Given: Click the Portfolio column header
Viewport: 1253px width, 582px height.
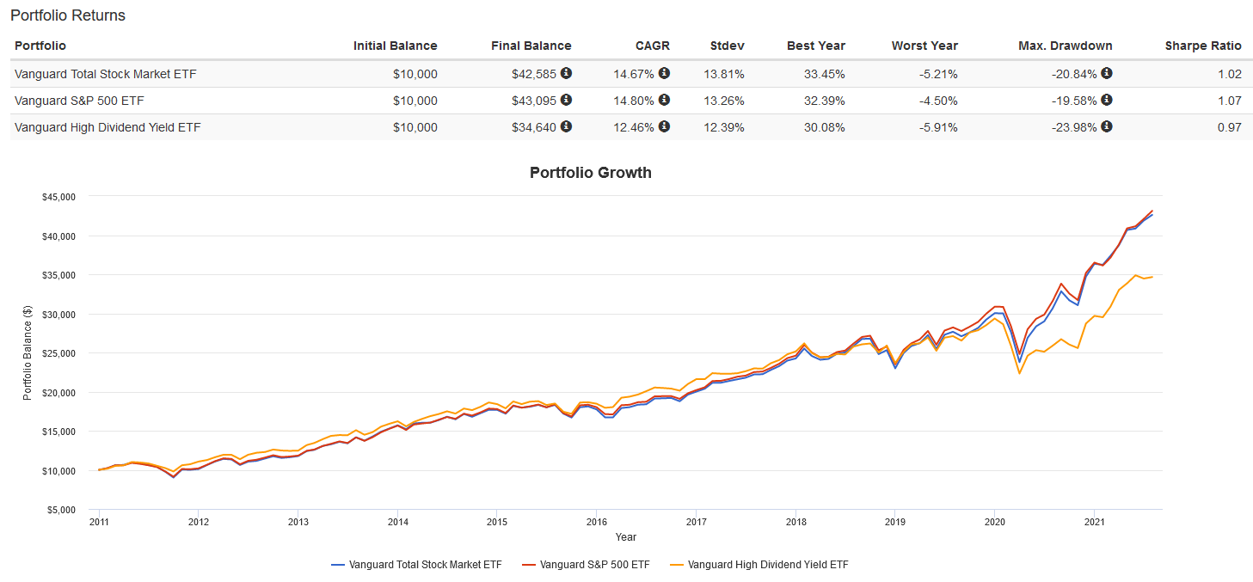Looking at the screenshot, I should (x=40, y=46).
